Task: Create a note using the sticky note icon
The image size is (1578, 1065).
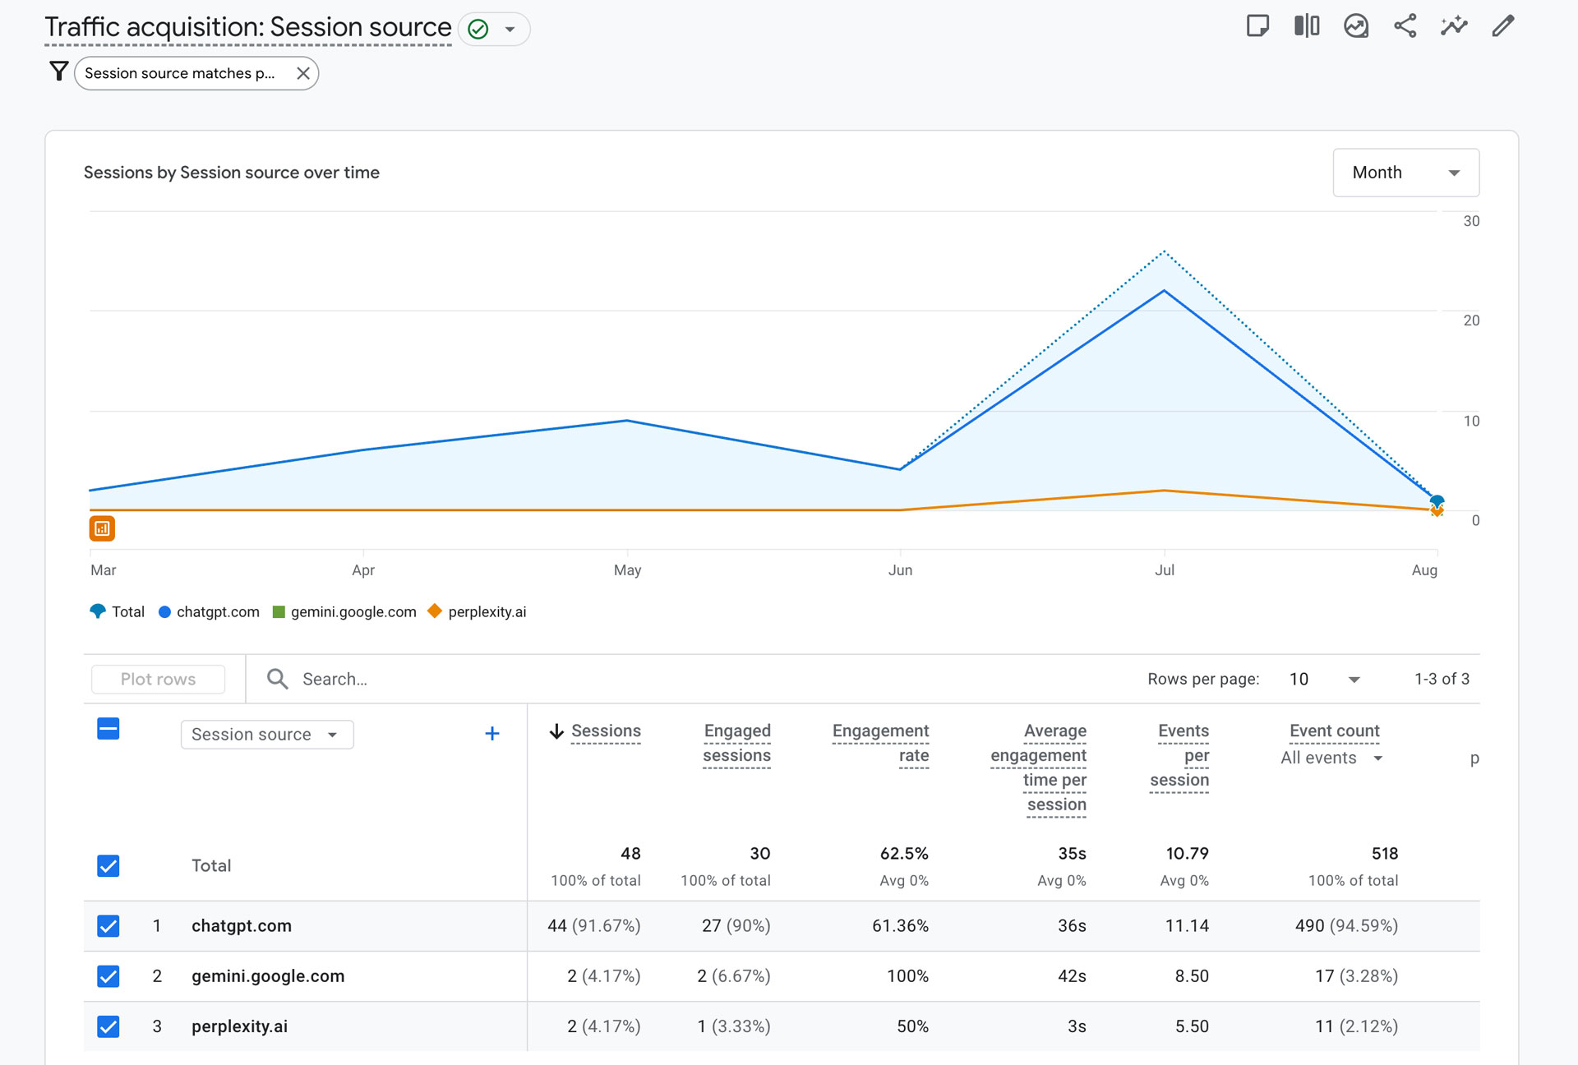Action: [1258, 25]
